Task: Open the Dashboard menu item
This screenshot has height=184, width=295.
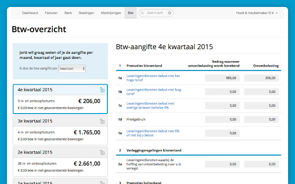Action: (x=30, y=13)
